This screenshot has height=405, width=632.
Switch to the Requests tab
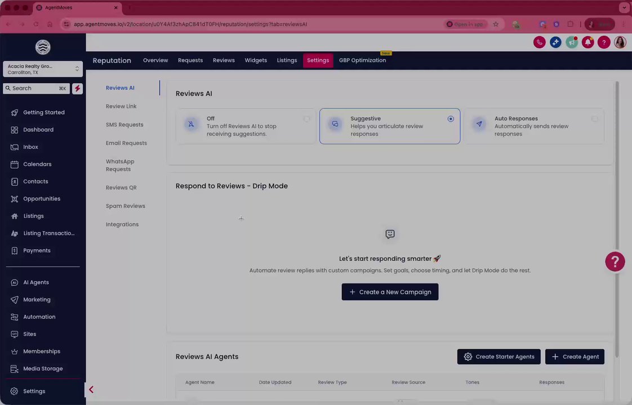[190, 60]
